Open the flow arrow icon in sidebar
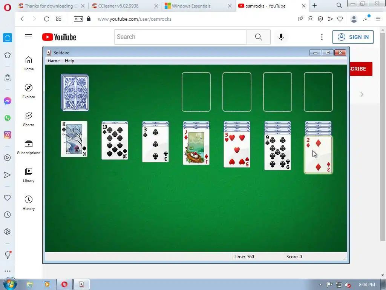The width and height of the screenshot is (386, 290). pos(8,175)
